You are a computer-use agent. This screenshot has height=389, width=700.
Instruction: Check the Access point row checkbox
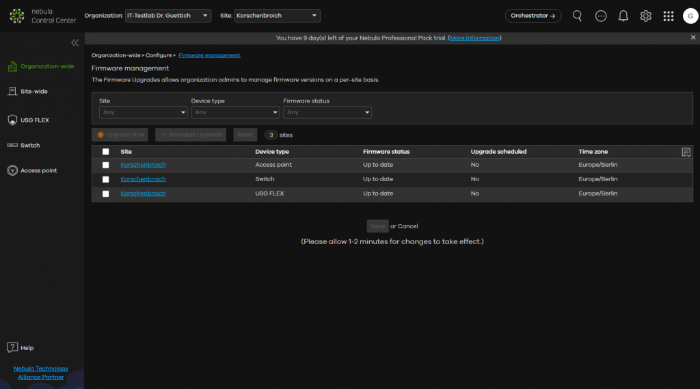point(105,165)
